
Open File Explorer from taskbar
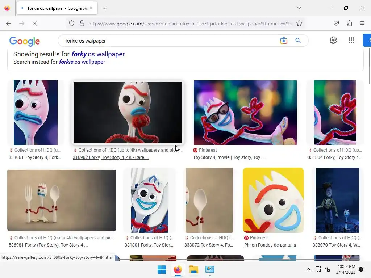pos(194,269)
